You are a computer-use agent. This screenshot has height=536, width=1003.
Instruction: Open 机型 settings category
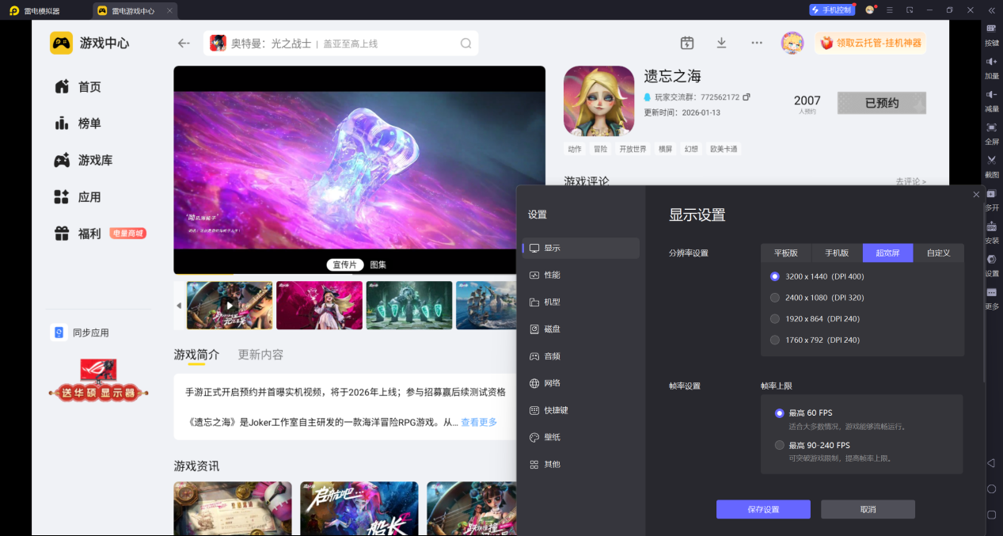581,302
